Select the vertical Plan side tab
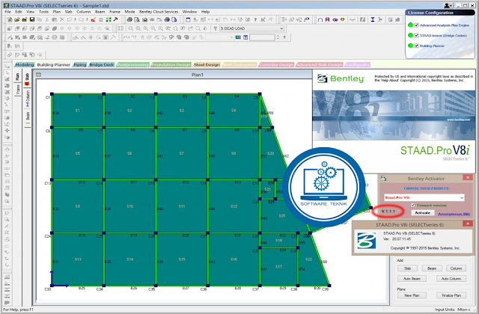Viewport: 479px width, 314px height. (17, 76)
